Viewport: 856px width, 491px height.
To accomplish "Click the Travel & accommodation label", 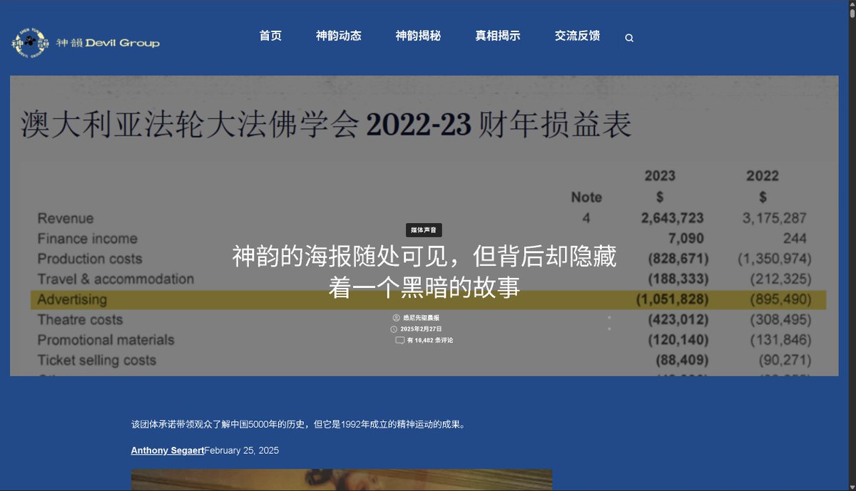I will click(x=116, y=279).
